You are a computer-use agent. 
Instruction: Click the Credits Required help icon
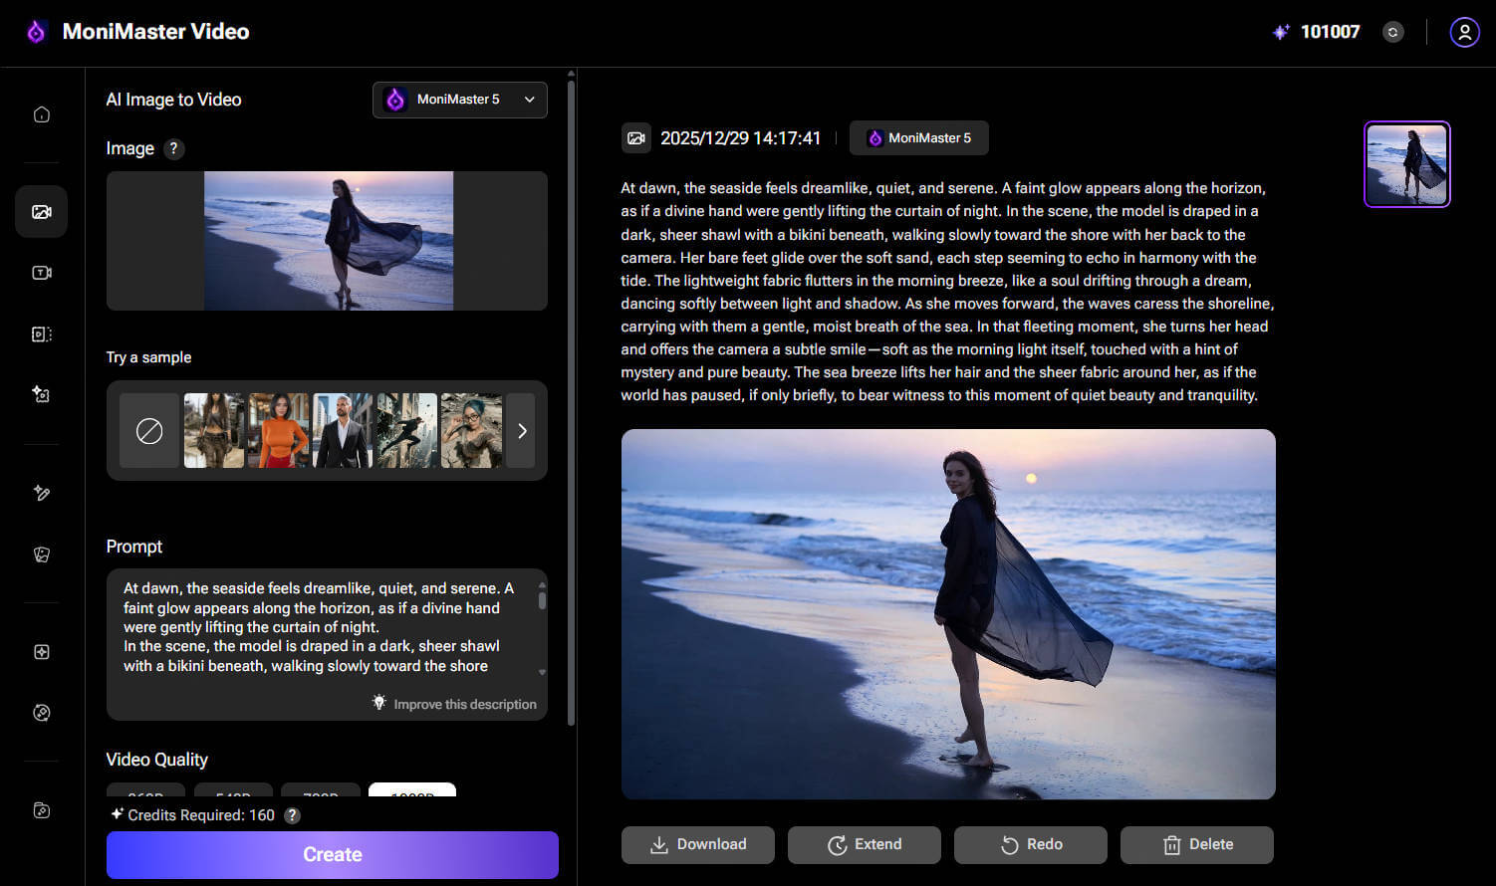[x=292, y=815]
